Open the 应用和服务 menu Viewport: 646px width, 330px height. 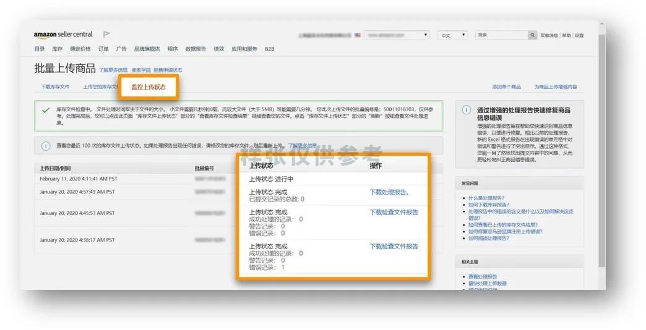[x=244, y=49]
